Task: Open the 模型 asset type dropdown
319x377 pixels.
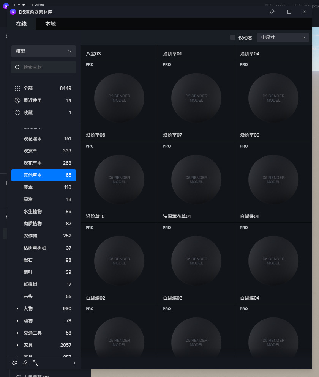Action: (44, 51)
